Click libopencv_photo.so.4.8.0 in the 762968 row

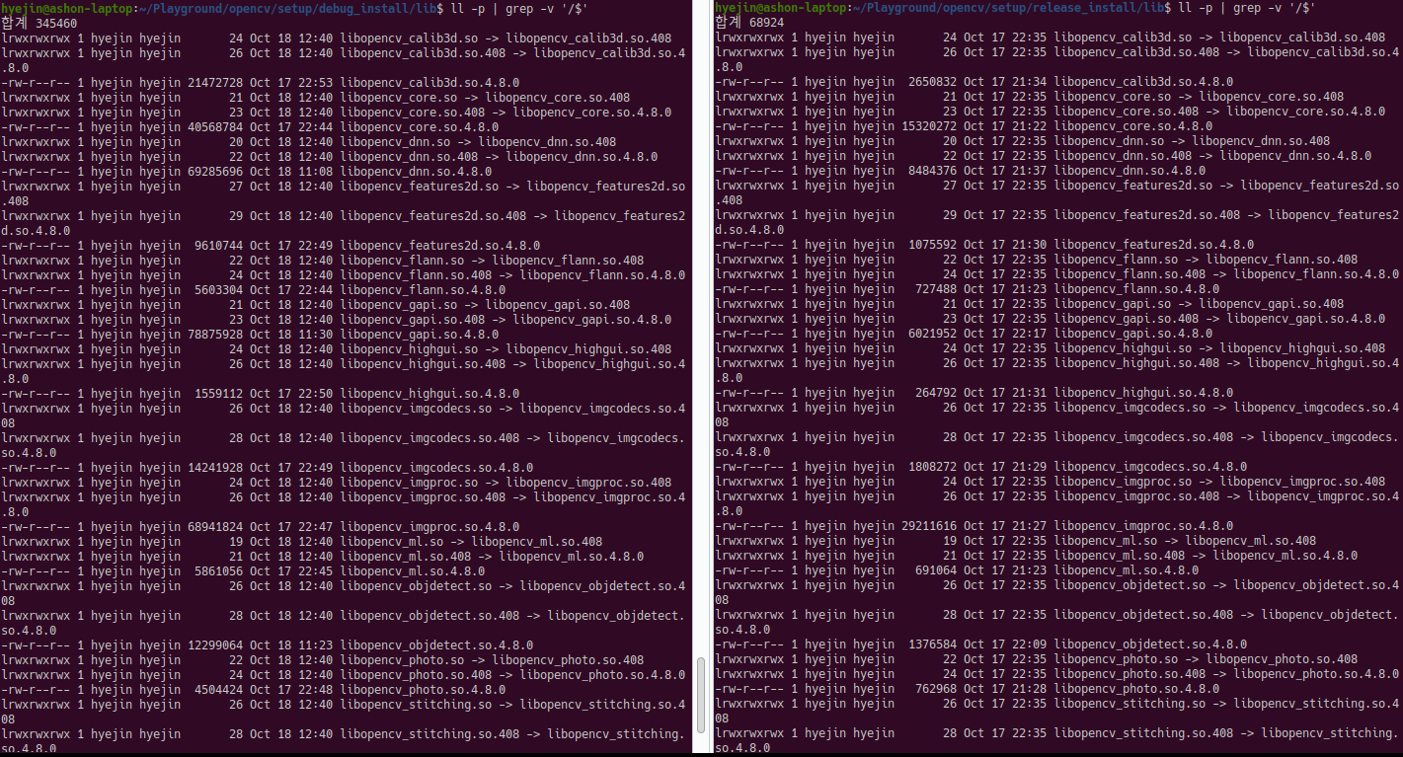tap(1136, 689)
